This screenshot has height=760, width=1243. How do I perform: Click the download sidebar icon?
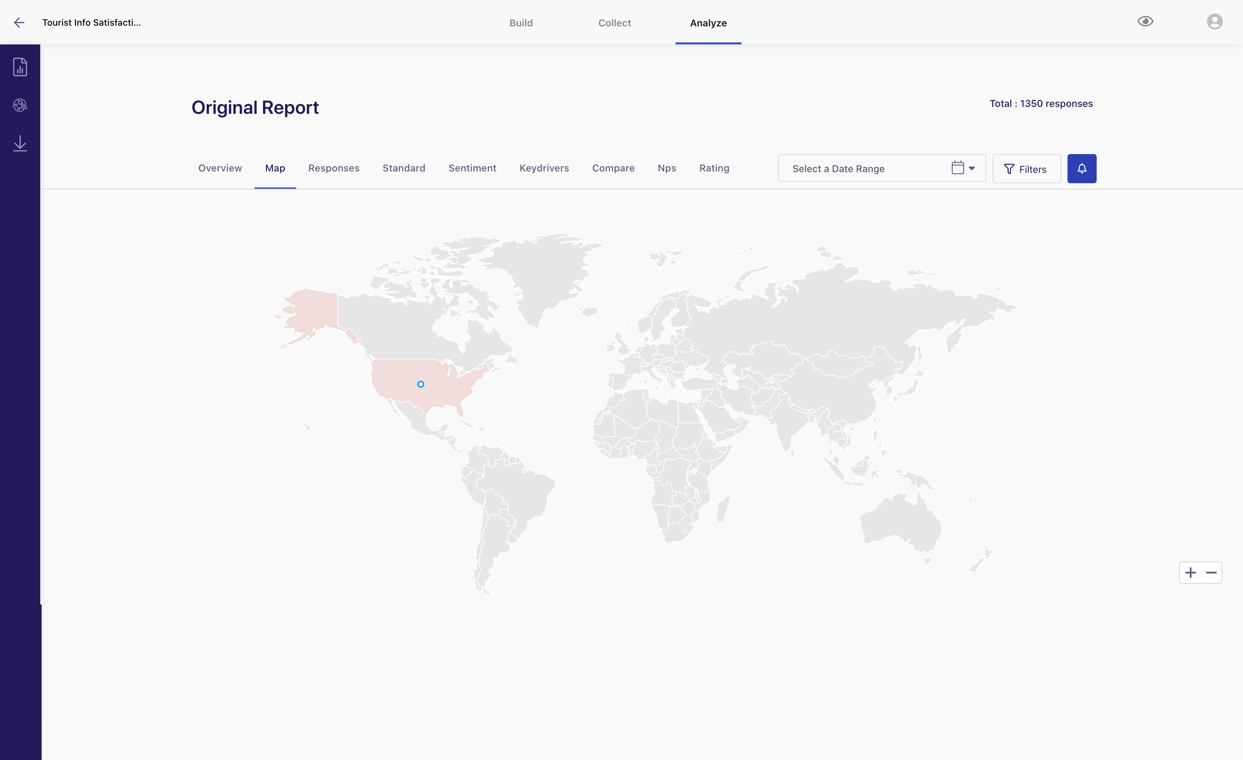[20, 143]
